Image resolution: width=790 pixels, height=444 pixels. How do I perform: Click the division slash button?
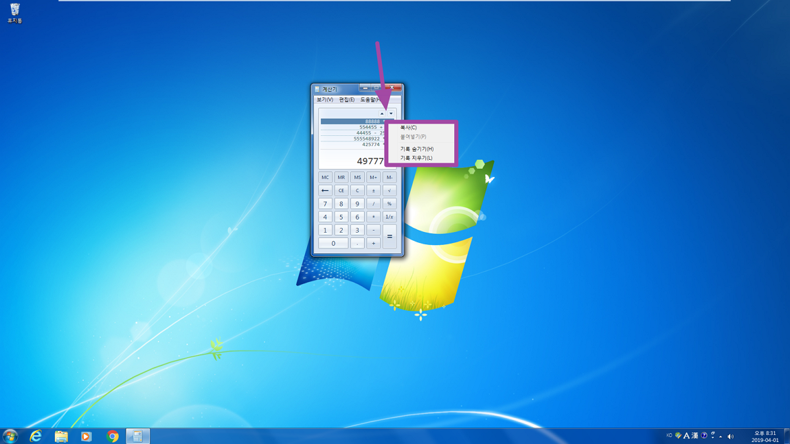[x=373, y=204]
